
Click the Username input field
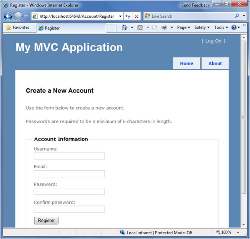coord(69,156)
